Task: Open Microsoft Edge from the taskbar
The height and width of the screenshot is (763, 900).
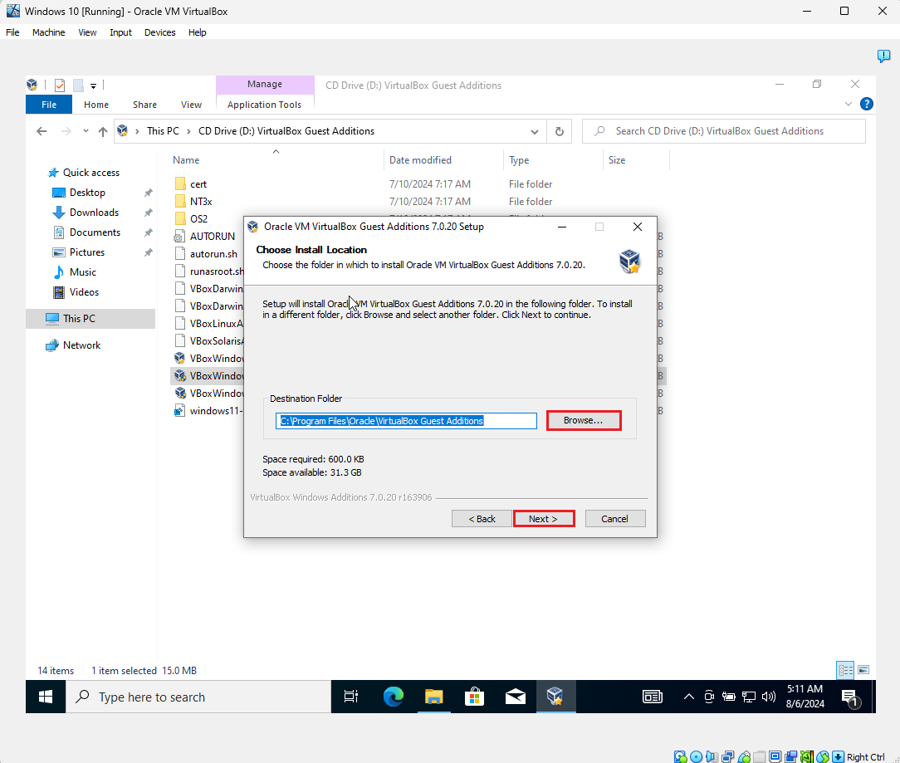Action: pyautogui.click(x=394, y=697)
